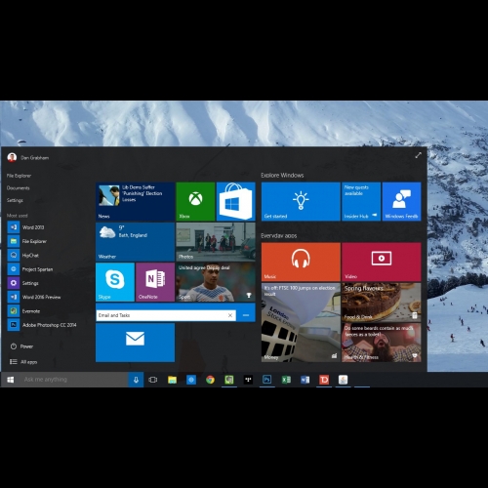This screenshot has width=488, height=488.
Task: Open File Explorer link at top of Start
Action: click(19, 176)
